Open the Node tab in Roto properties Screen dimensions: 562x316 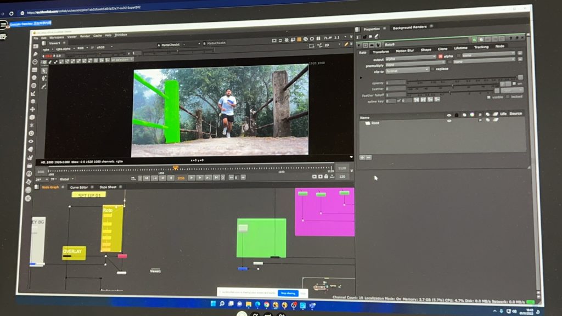[499, 46]
